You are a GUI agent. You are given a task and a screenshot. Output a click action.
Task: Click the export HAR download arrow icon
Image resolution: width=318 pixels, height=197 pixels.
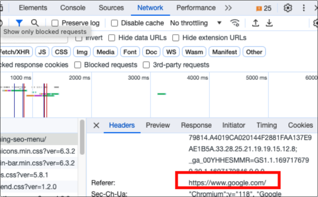(x=269, y=23)
